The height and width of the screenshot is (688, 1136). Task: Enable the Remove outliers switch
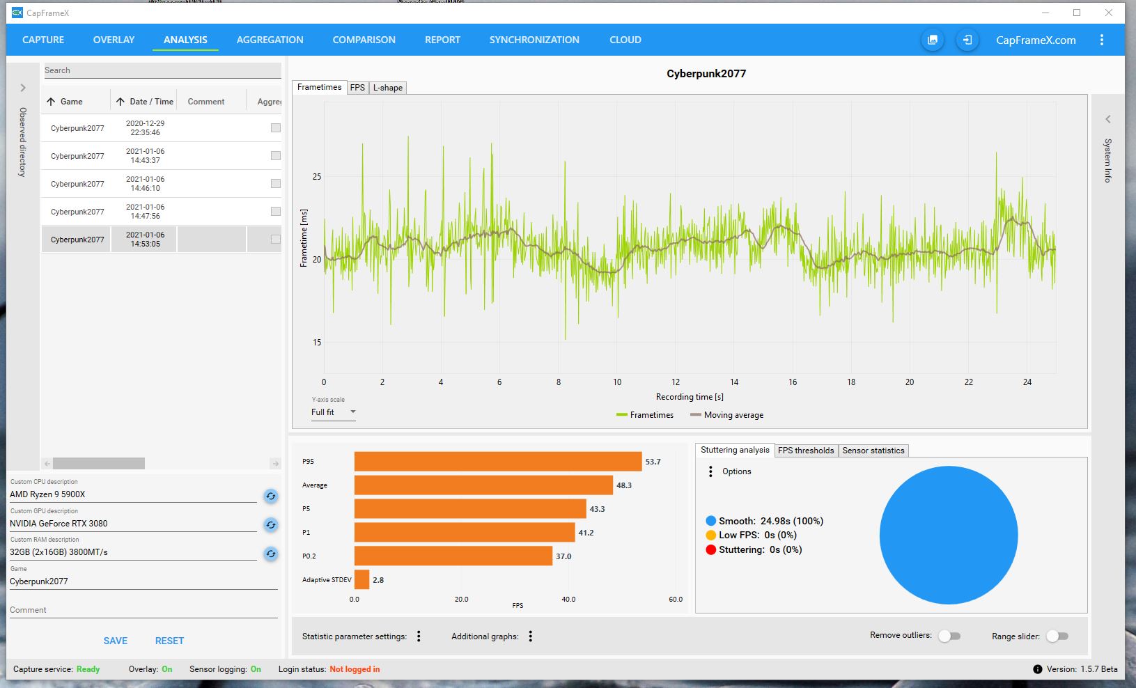[949, 636]
